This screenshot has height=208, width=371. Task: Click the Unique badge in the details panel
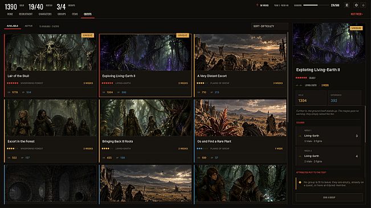click(356, 28)
